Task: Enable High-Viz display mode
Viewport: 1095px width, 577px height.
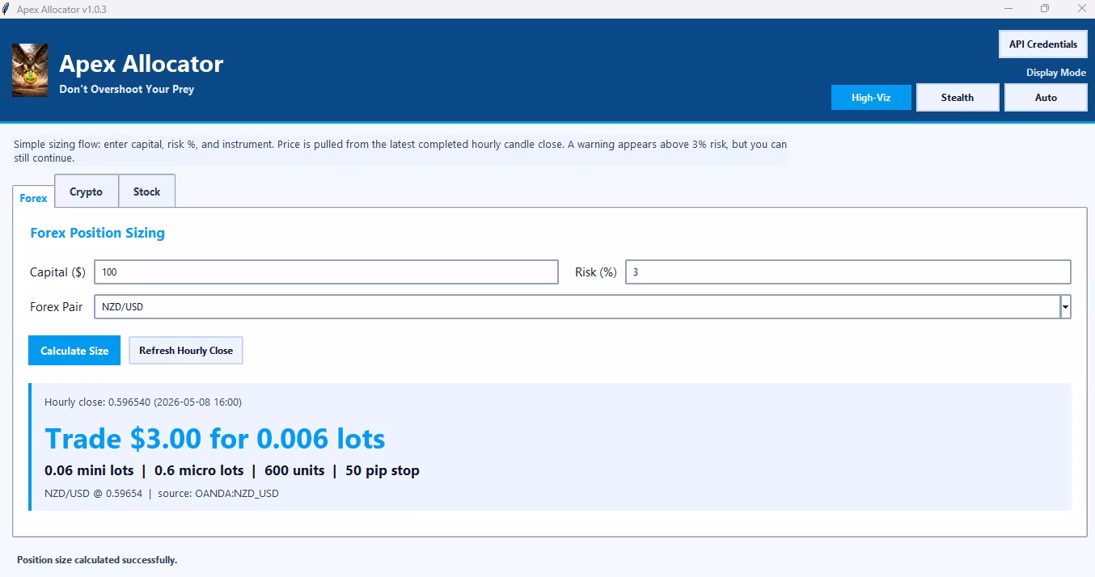Action: (x=871, y=98)
